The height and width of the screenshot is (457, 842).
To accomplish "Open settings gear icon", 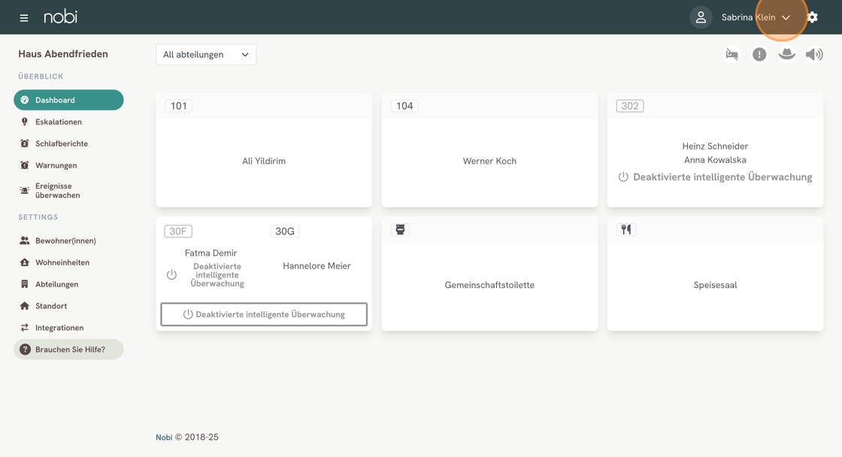I will point(813,17).
